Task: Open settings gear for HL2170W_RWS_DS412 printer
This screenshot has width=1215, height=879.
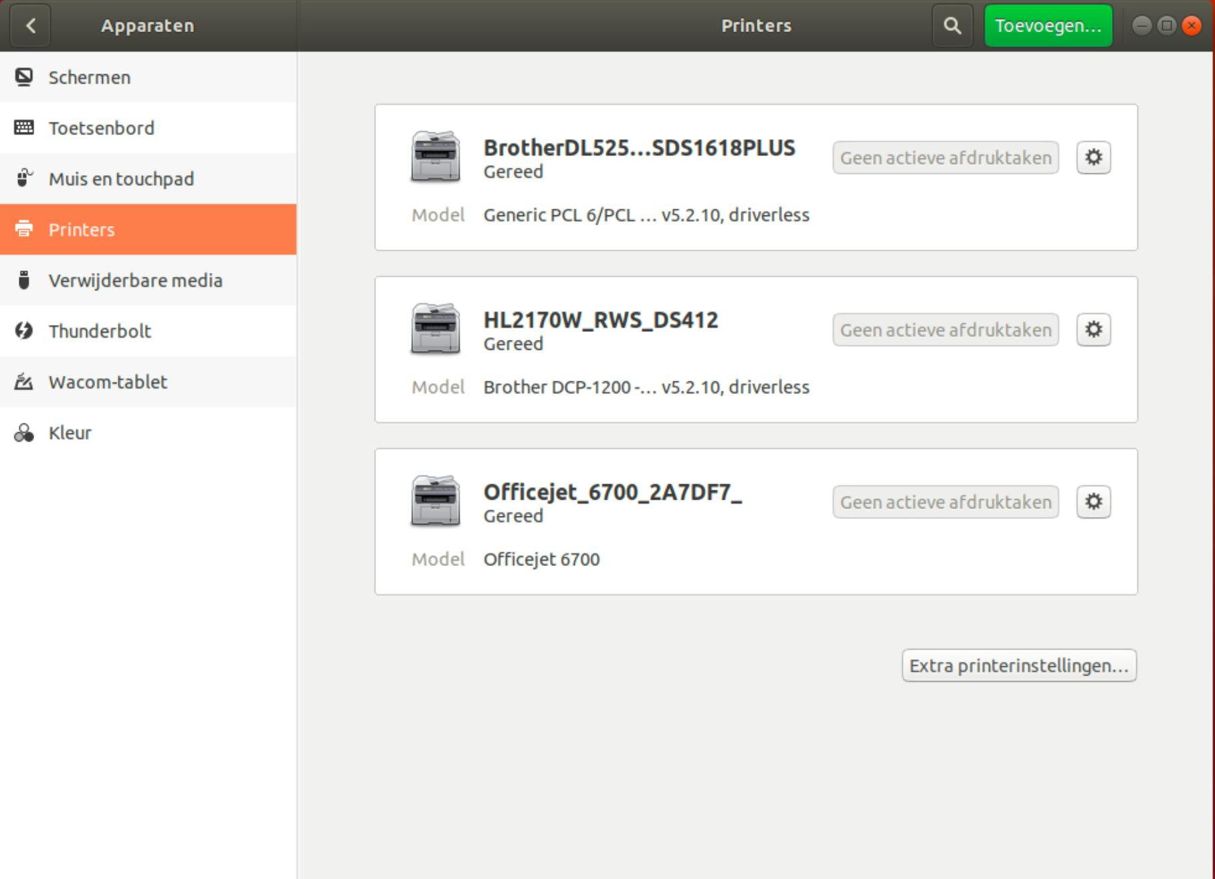Action: [x=1093, y=330]
